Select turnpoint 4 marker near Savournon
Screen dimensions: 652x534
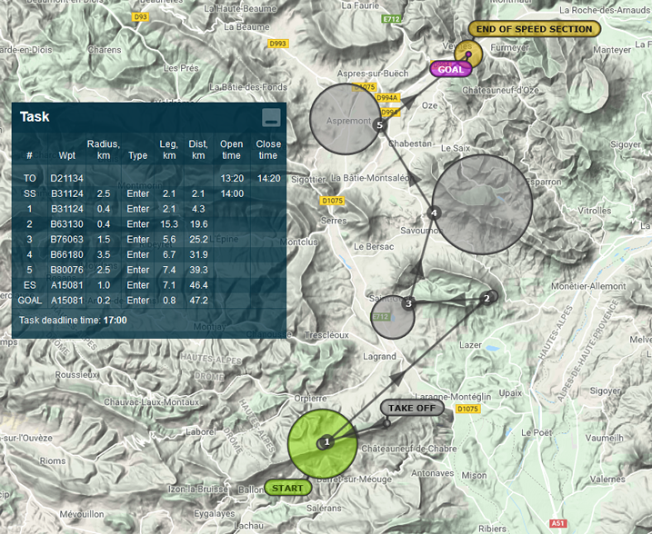click(x=434, y=213)
